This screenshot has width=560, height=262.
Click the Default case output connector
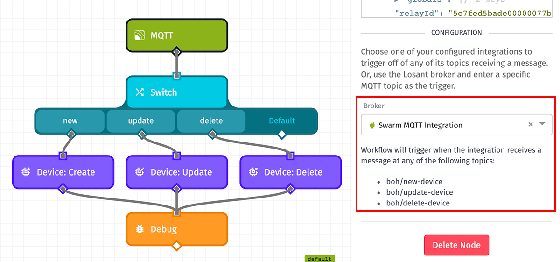[x=281, y=135]
